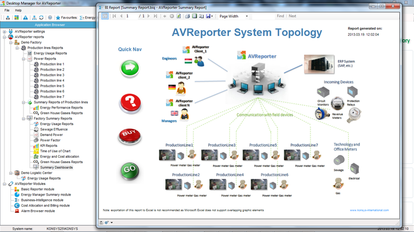Stop report rendering
The image size is (414, 232).
click(x=171, y=16)
